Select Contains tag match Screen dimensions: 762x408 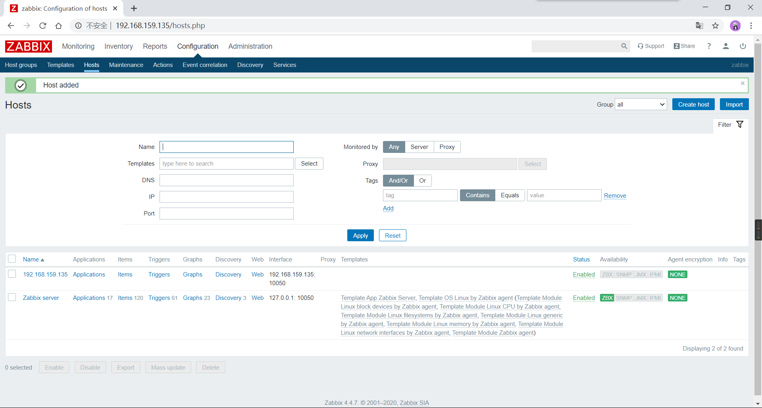click(477, 195)
